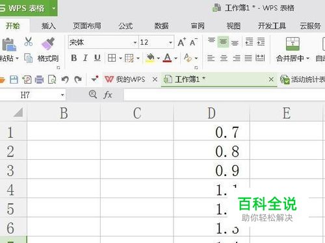Click distributed alignment icon
Screen dimensions: 325x243
[x=260, y=58]
